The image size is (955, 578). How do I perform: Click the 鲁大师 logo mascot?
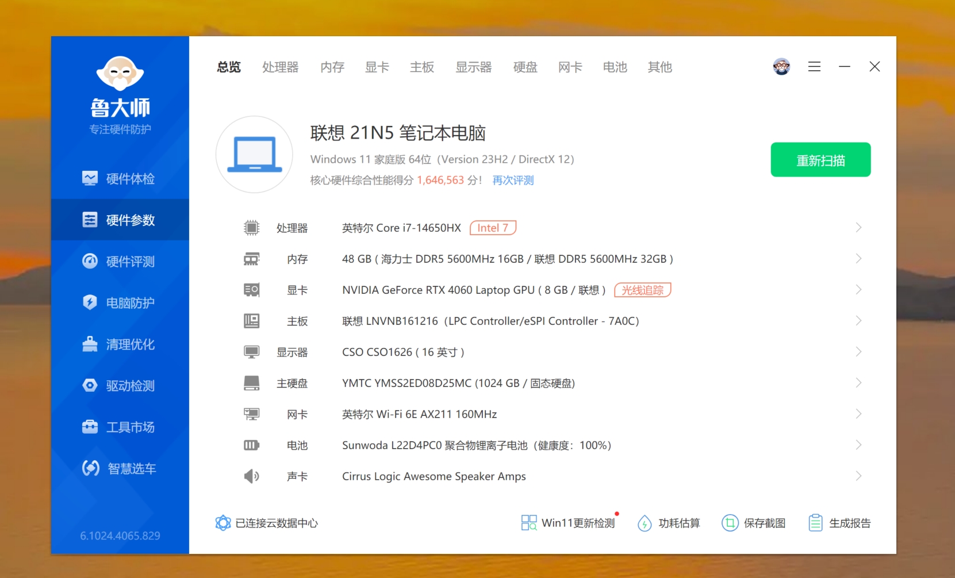(x=120, y=73)
